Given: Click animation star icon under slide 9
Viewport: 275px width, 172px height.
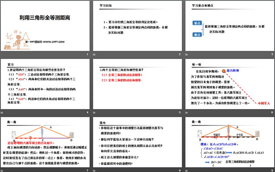Looking at the screenshot, I should [187, 170].
